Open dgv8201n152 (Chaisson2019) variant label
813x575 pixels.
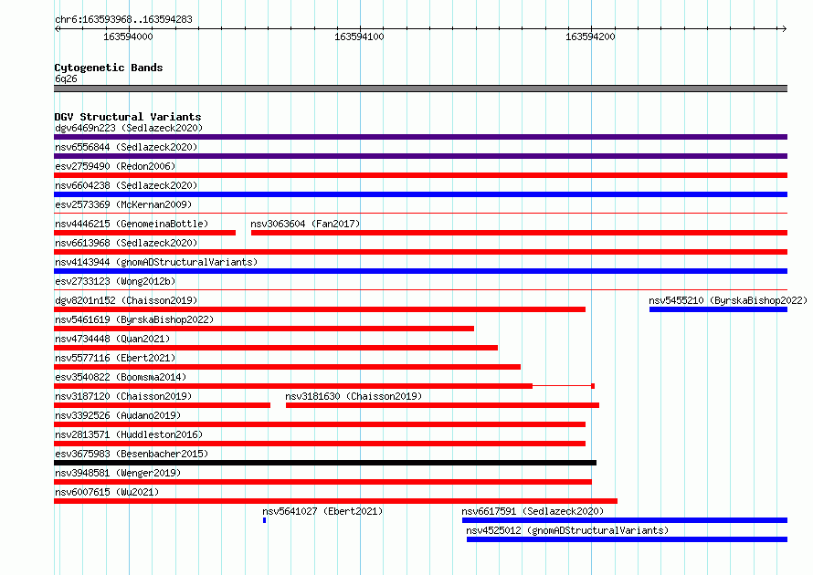pyautogui.click(x=126, y=300)
